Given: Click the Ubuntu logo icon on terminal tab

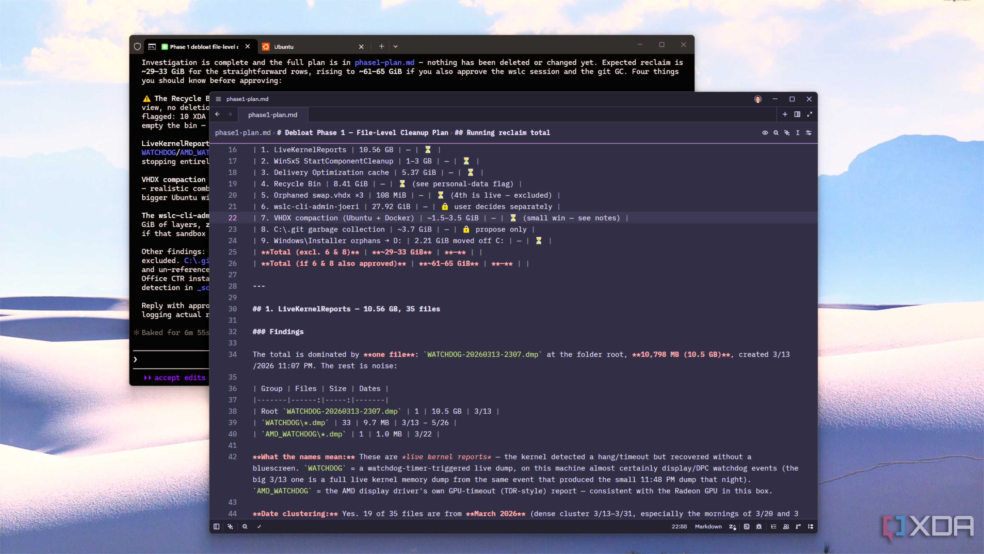Looking at the screenshot, I should coord(266,47).
